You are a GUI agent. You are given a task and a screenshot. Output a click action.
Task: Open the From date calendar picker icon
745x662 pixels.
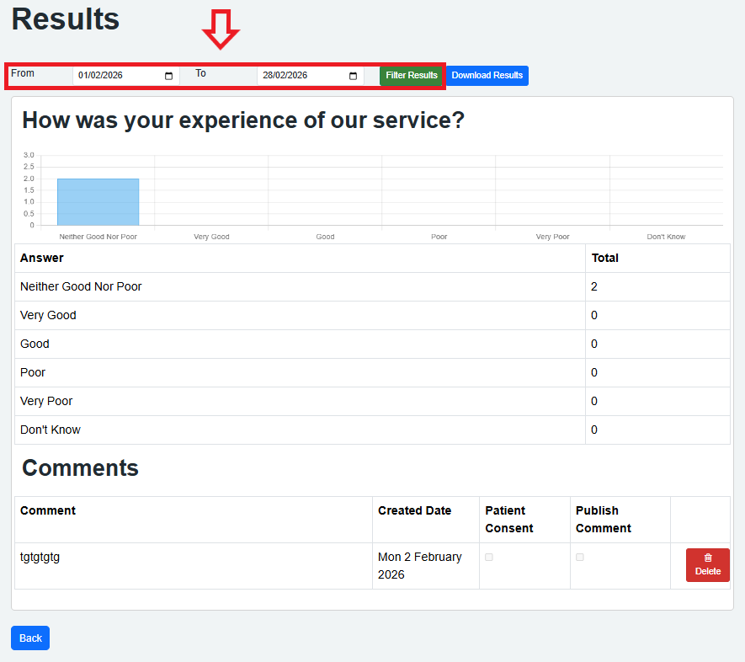pyautogui.click(x=168, y=76)
